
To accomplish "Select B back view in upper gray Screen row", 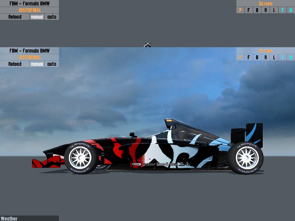I will point(257,10).
